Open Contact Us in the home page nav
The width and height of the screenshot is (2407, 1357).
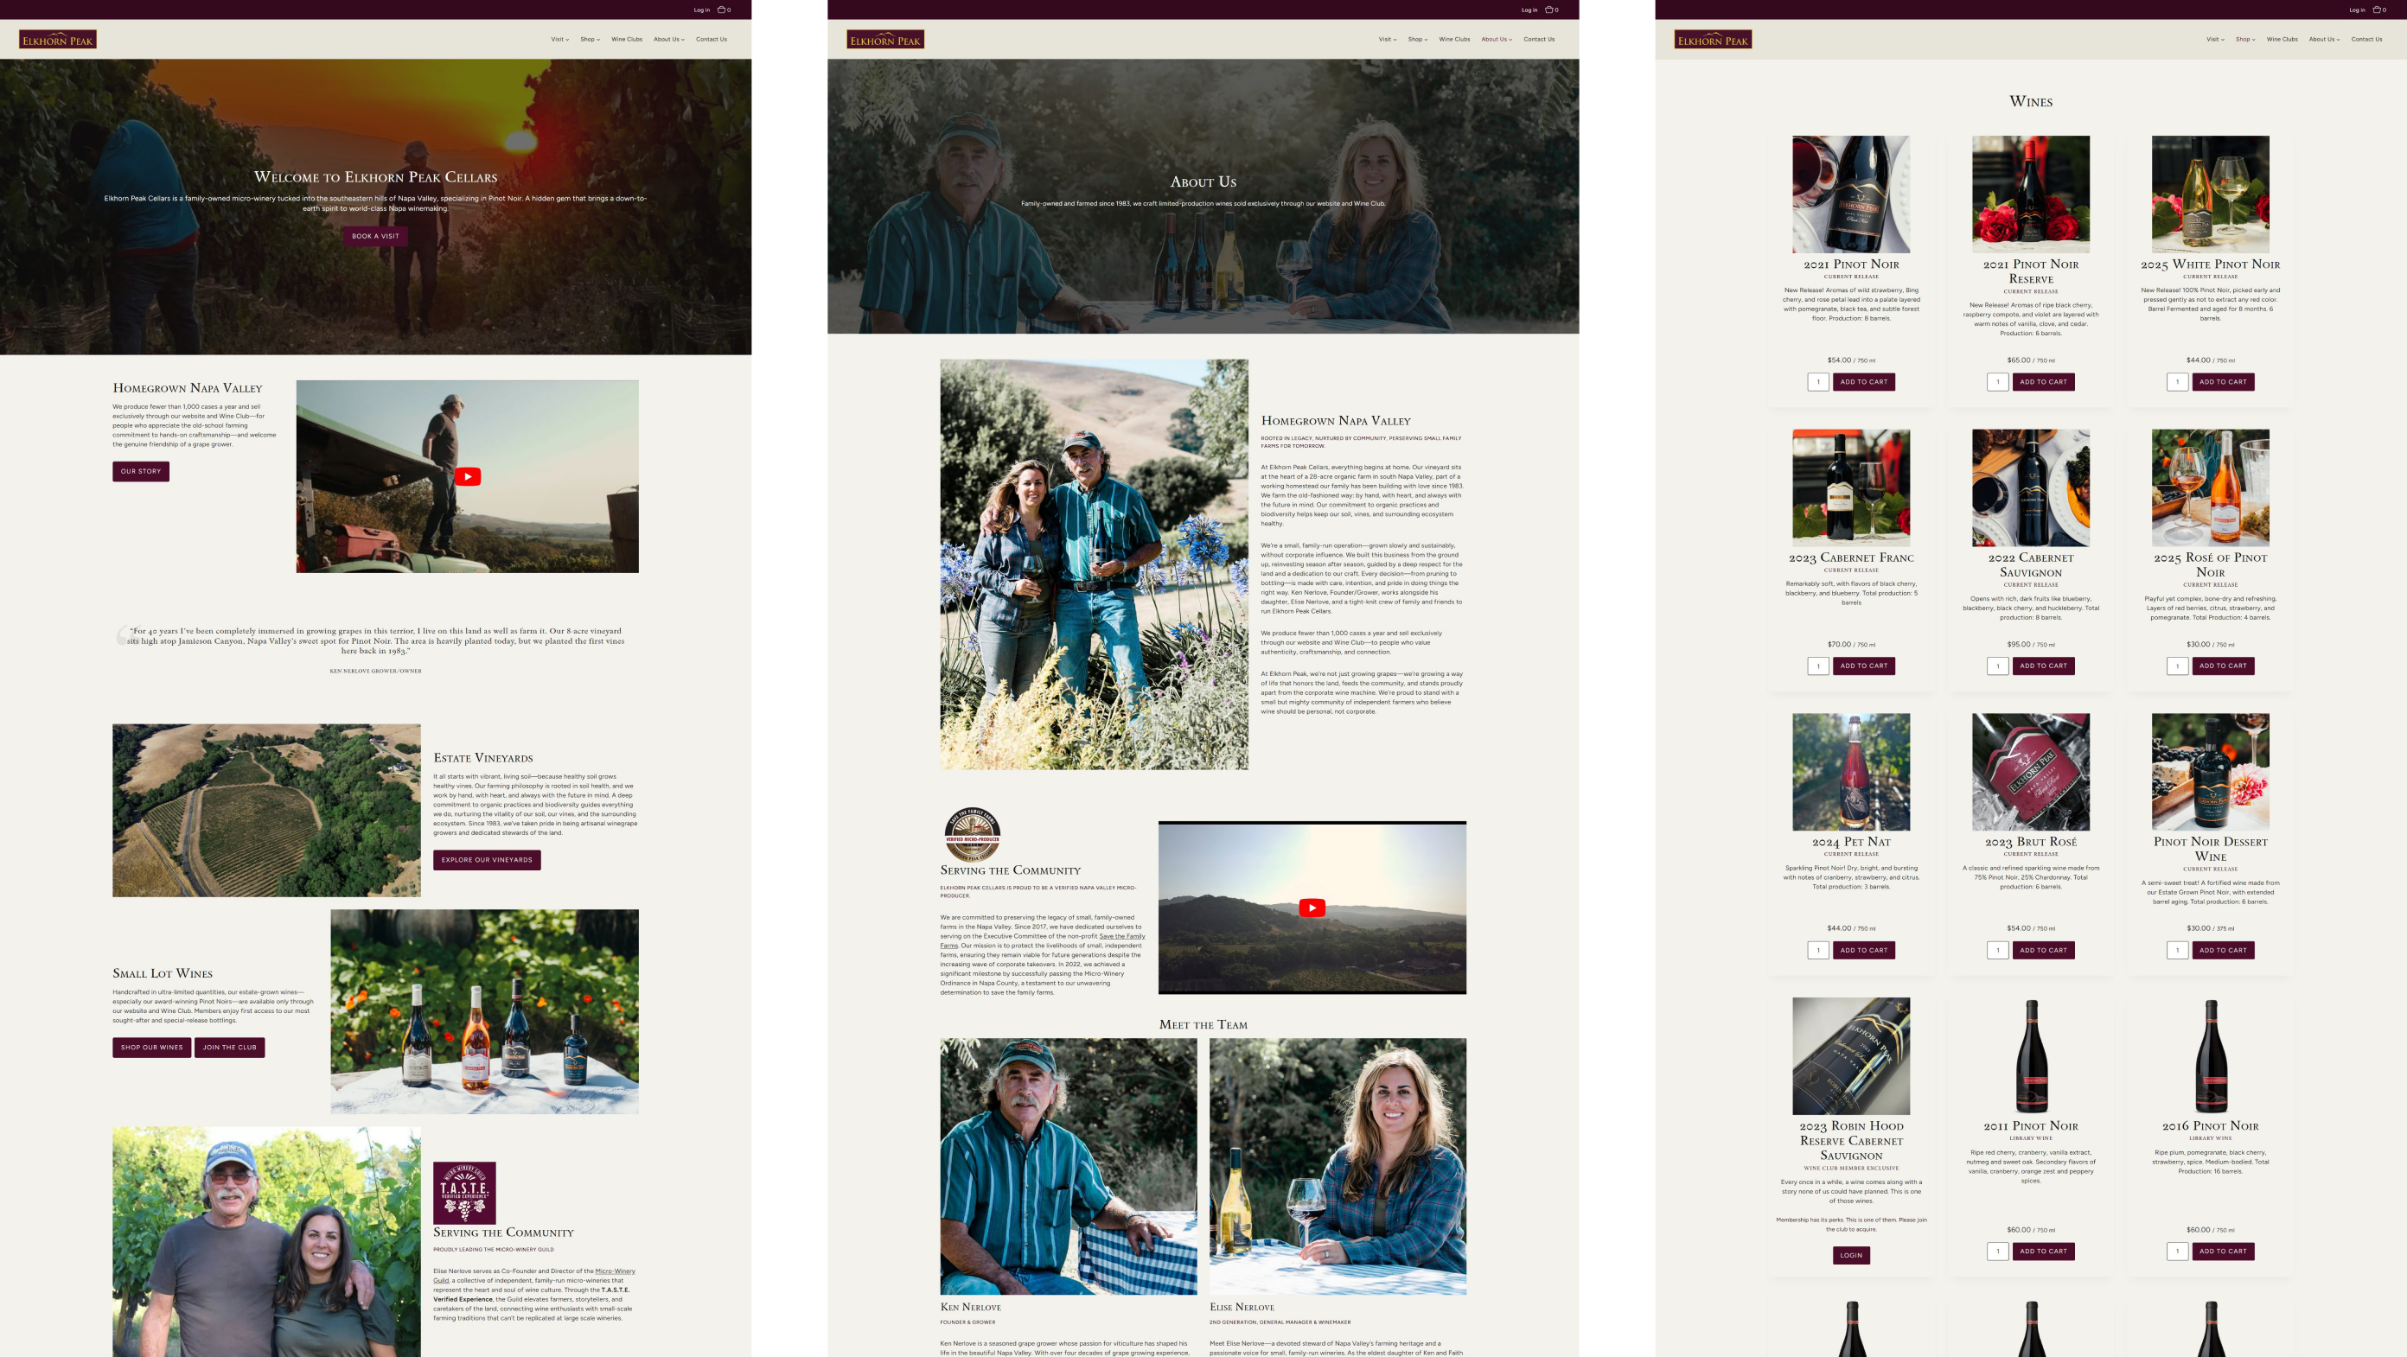[x=711, y=39]
